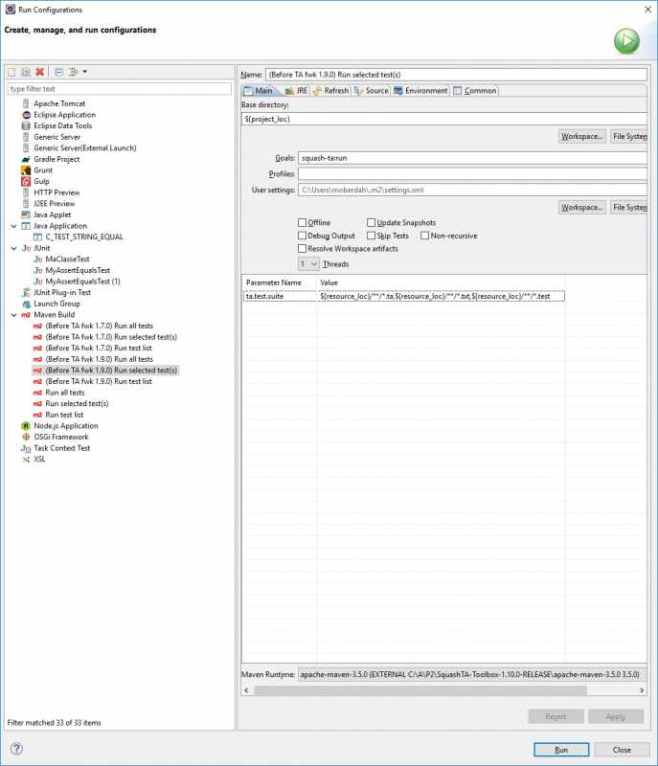The width and height of the screenshot is (658, 766).
Task: Select the Gradle Project tree item
Action: (x=57, y=159)
